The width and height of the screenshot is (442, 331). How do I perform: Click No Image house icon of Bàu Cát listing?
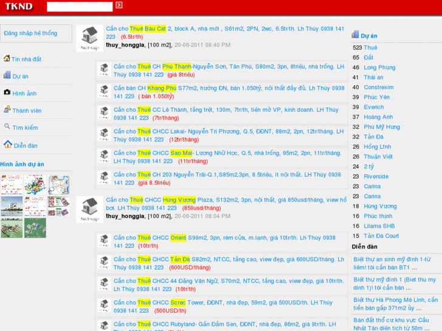pyautogui.click(x=89, y=38)
